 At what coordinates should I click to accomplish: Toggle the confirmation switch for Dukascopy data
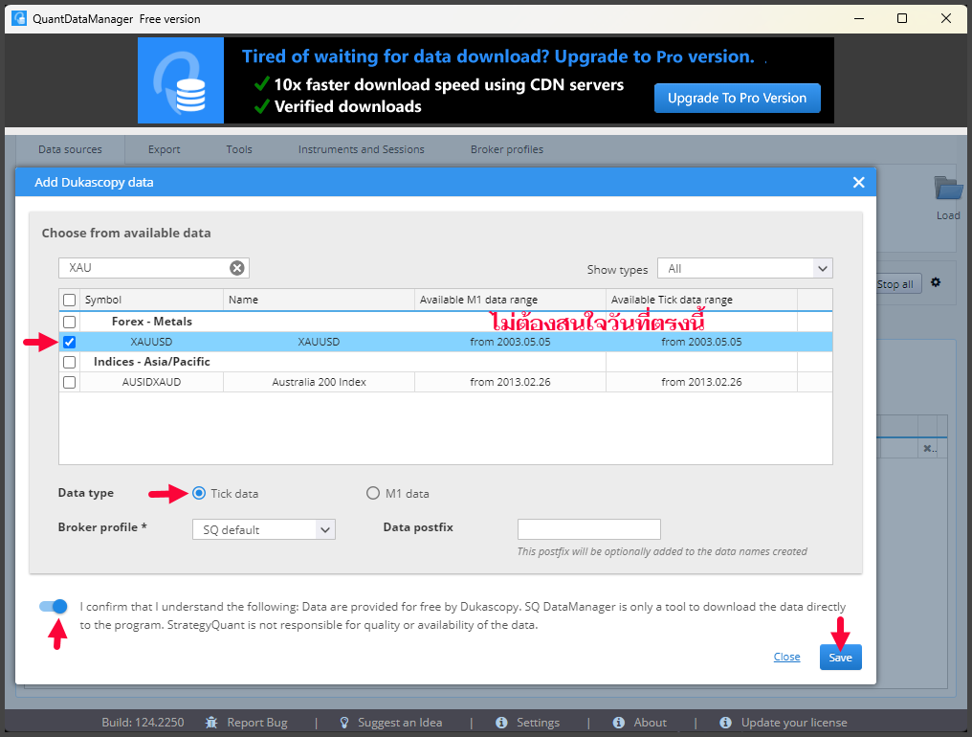point(54,607)
